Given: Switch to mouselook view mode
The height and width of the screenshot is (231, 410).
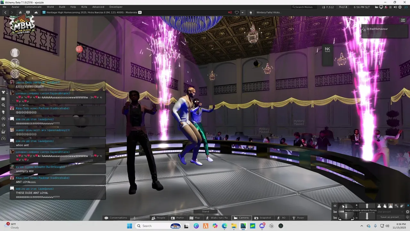Looking at the screenshot, I should tap(402, 206).
